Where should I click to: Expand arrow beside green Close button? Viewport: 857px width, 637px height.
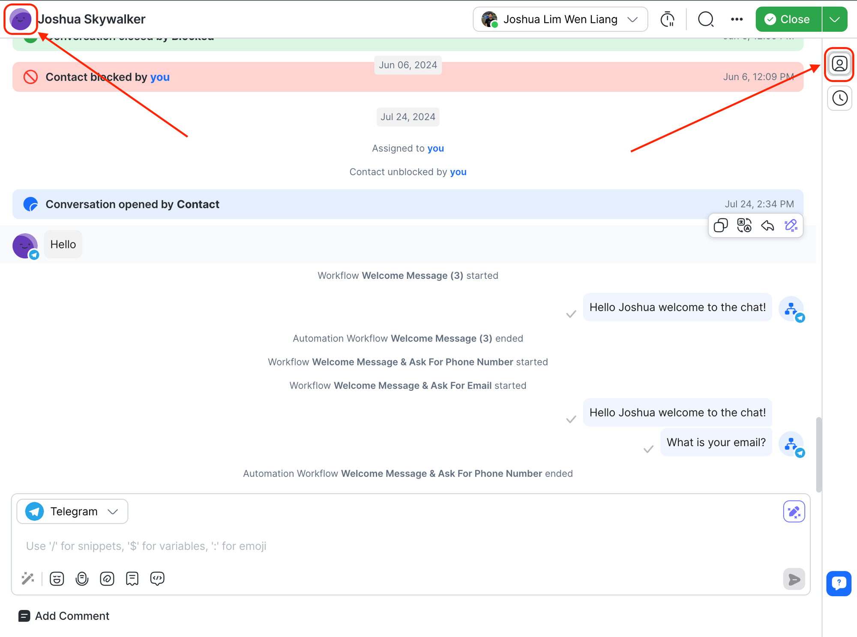coord(834,19)
